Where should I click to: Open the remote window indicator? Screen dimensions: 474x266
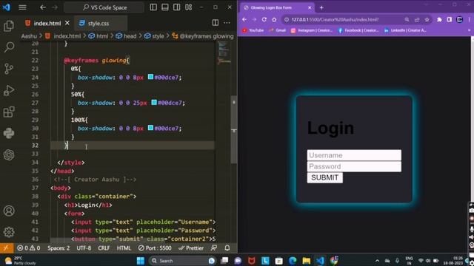coord(7,248)
